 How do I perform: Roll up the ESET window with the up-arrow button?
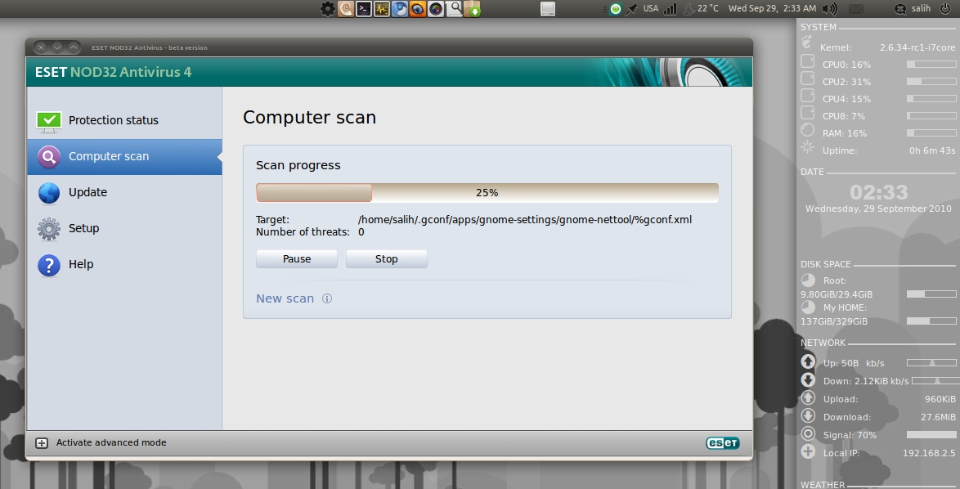point(74,47)
